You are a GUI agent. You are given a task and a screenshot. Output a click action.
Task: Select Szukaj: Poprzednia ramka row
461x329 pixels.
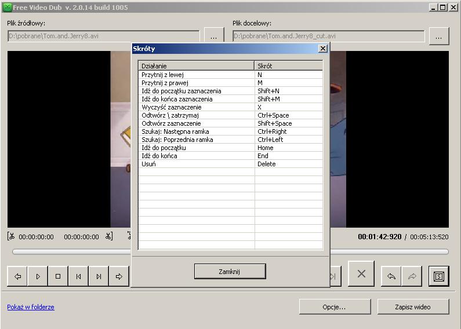[x=231, y=140]
